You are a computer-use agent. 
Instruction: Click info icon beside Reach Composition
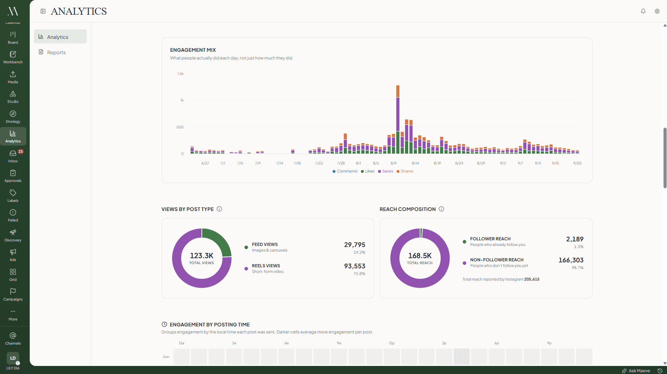pyautogui.click(x=441, y=209)
